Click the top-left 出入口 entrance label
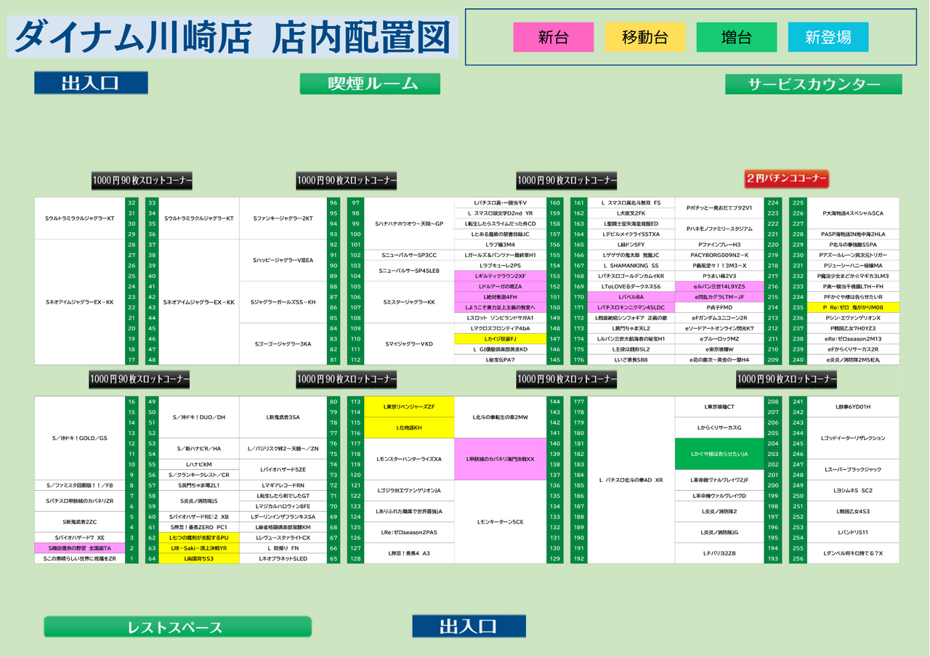The image size is (930, 657). [91, 83]
